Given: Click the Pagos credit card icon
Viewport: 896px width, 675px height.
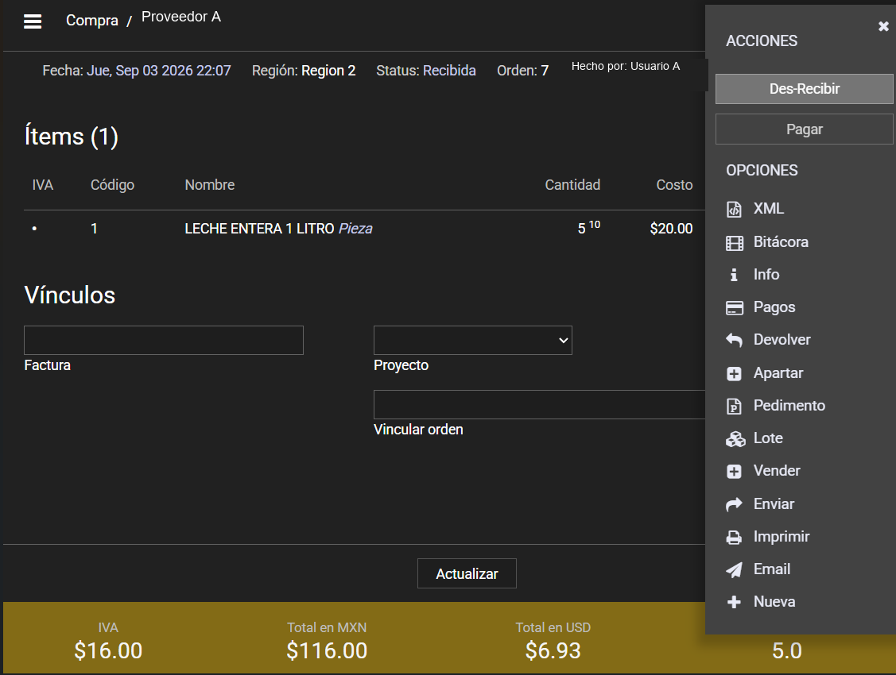Looking at the screenshot, I should click(x=735, y=308).
